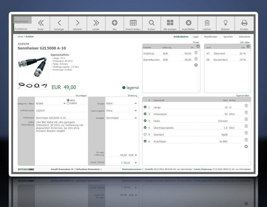Delete the Übertragungsrate property row
This screenshot has height=207, width=267.
[x=246, y=126]
